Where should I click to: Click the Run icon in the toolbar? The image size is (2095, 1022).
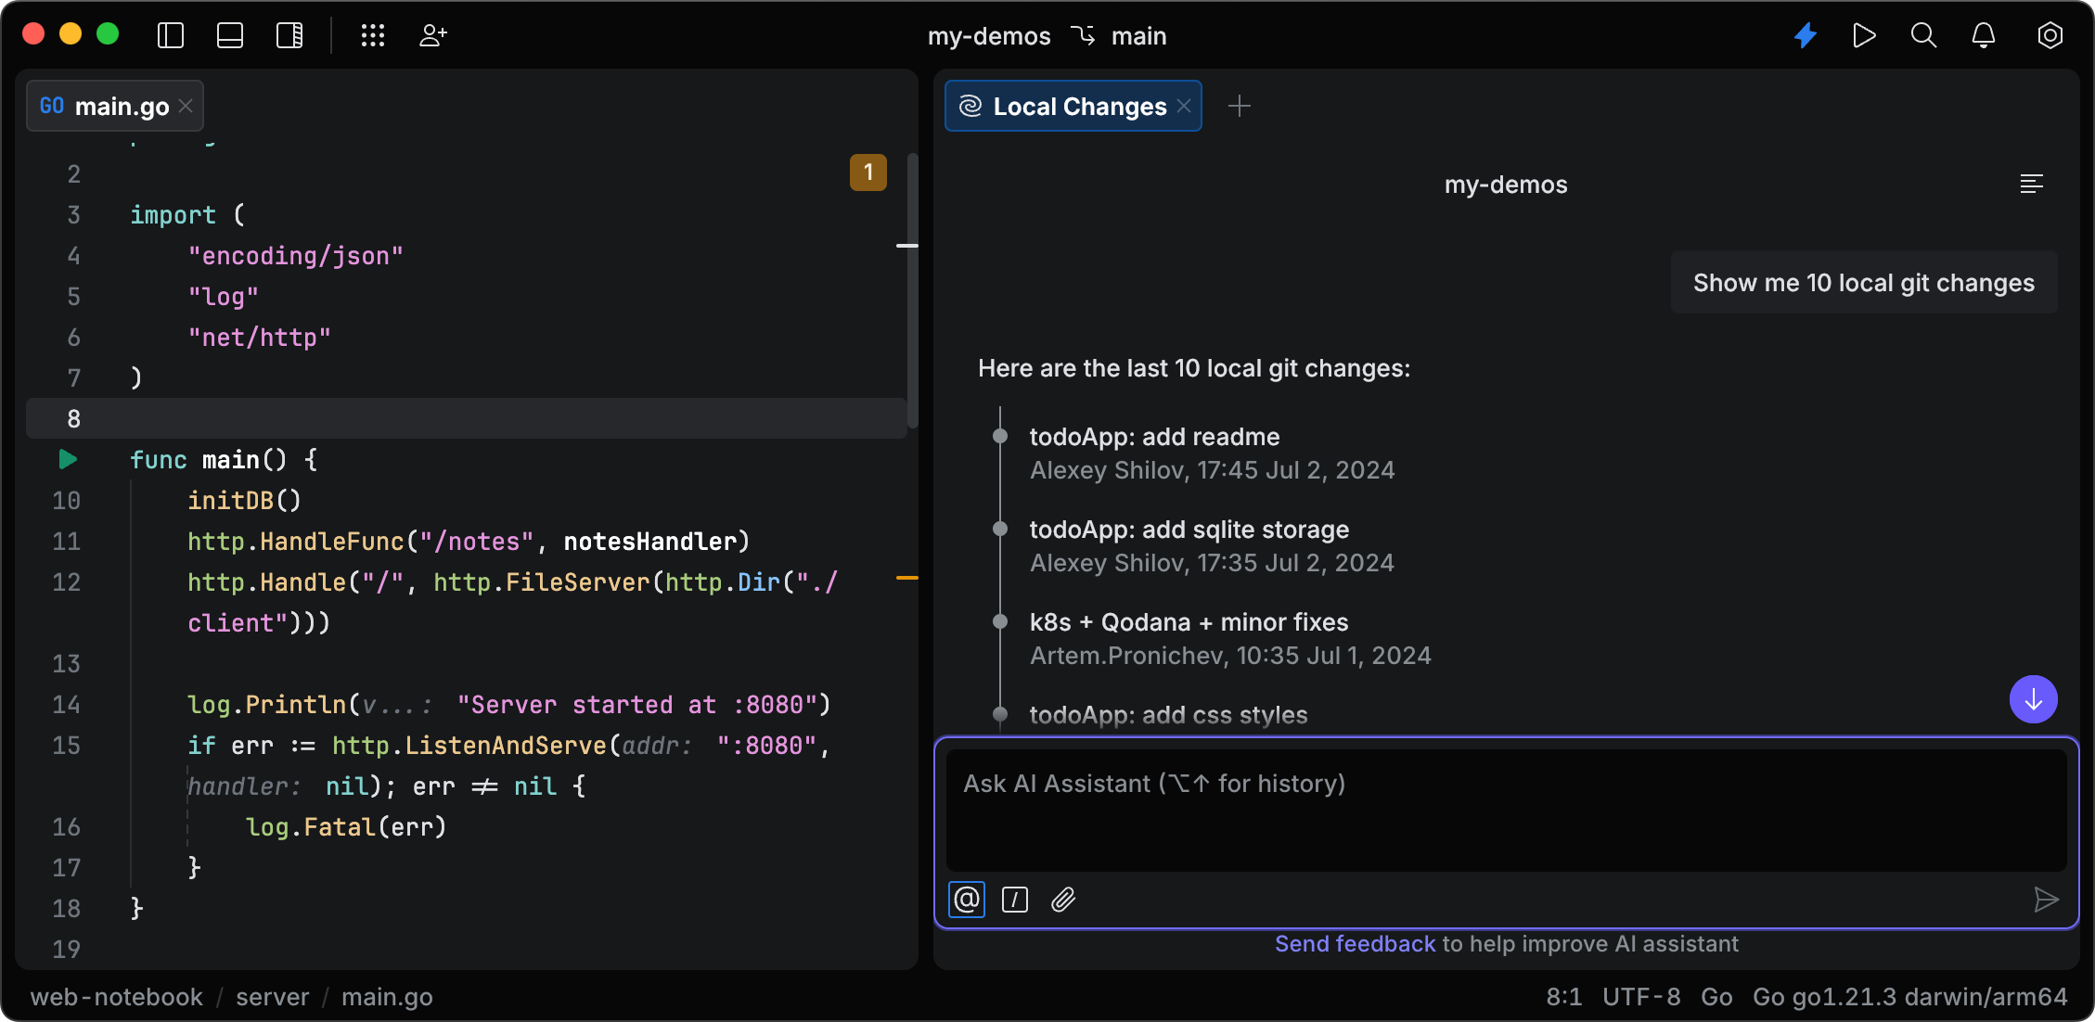(x=1865, y=36)
